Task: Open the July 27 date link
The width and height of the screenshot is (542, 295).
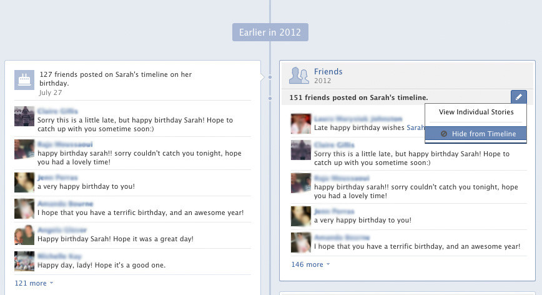Action: coord(51,92)
